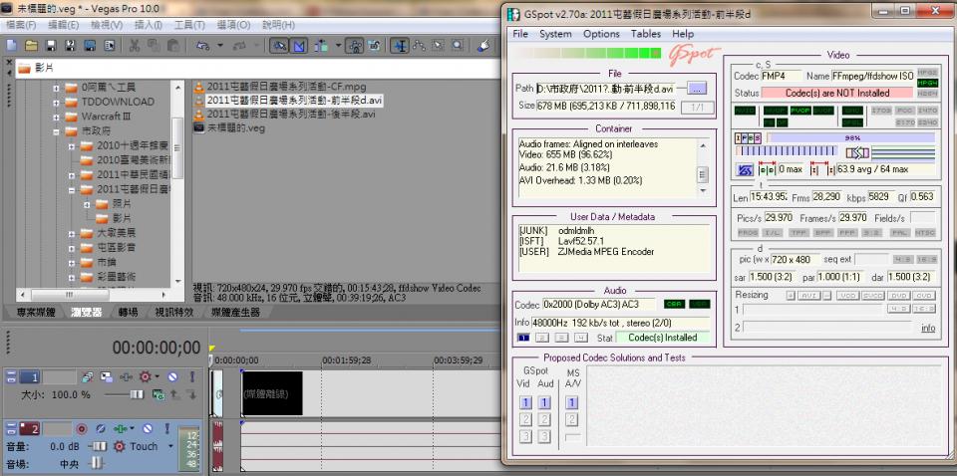Click the info link under Resizing

pyautogui.click(x=927, y=328)
